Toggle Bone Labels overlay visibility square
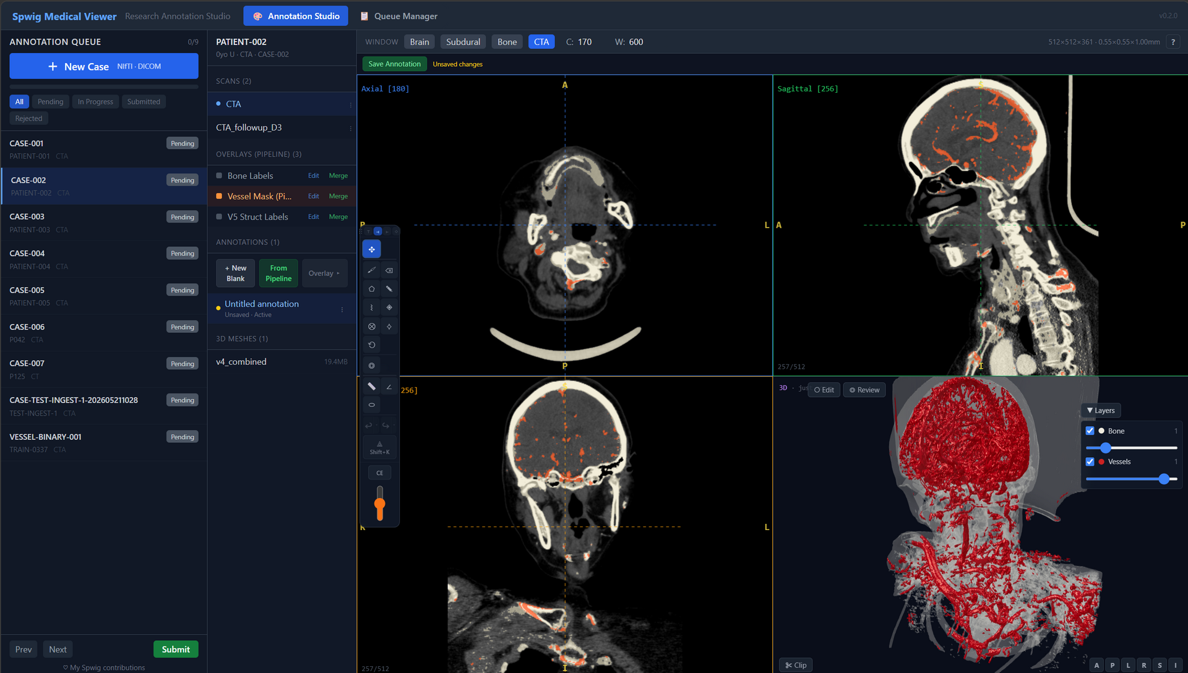1188x673 pixels. click(x=219, y=176)
